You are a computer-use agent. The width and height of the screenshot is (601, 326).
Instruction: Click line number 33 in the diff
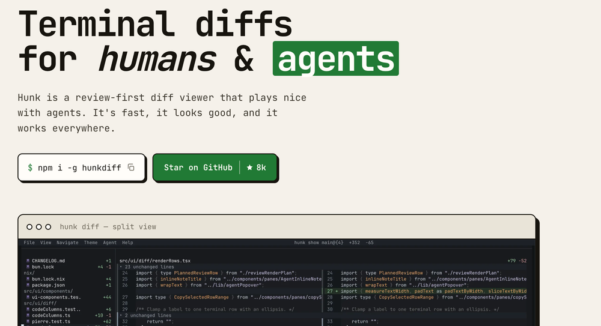[x=330, y=321]
